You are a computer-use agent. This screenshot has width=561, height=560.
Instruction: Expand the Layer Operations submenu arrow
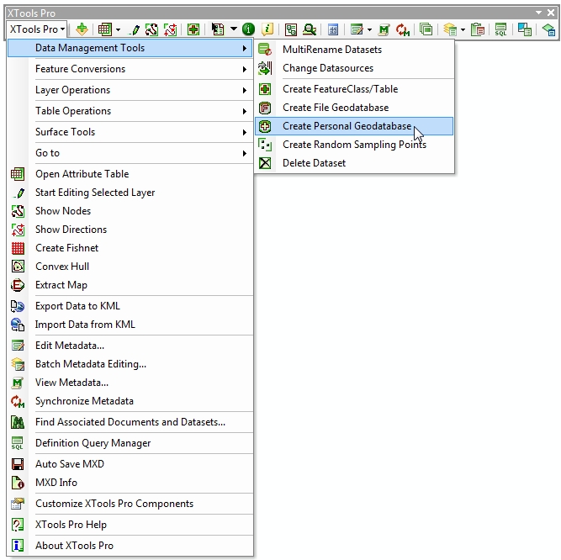coord(245,90)
